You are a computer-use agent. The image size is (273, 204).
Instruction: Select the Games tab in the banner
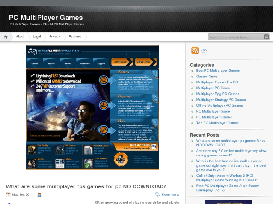[x=35, y=64]
